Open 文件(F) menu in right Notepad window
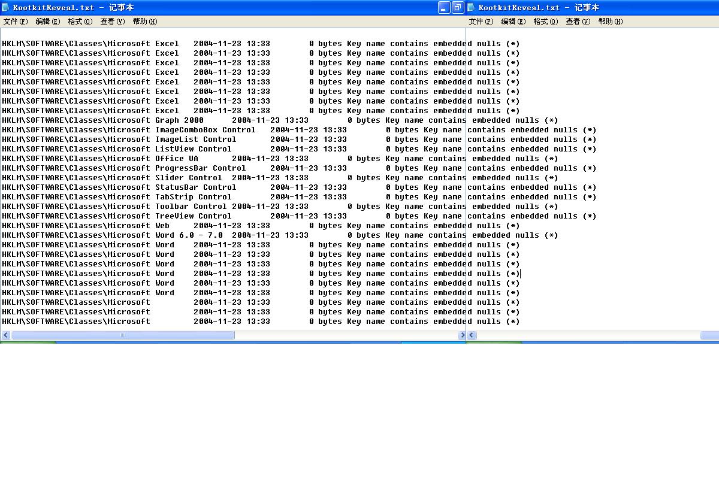This screenshot has height=479, width=719. 481,22
